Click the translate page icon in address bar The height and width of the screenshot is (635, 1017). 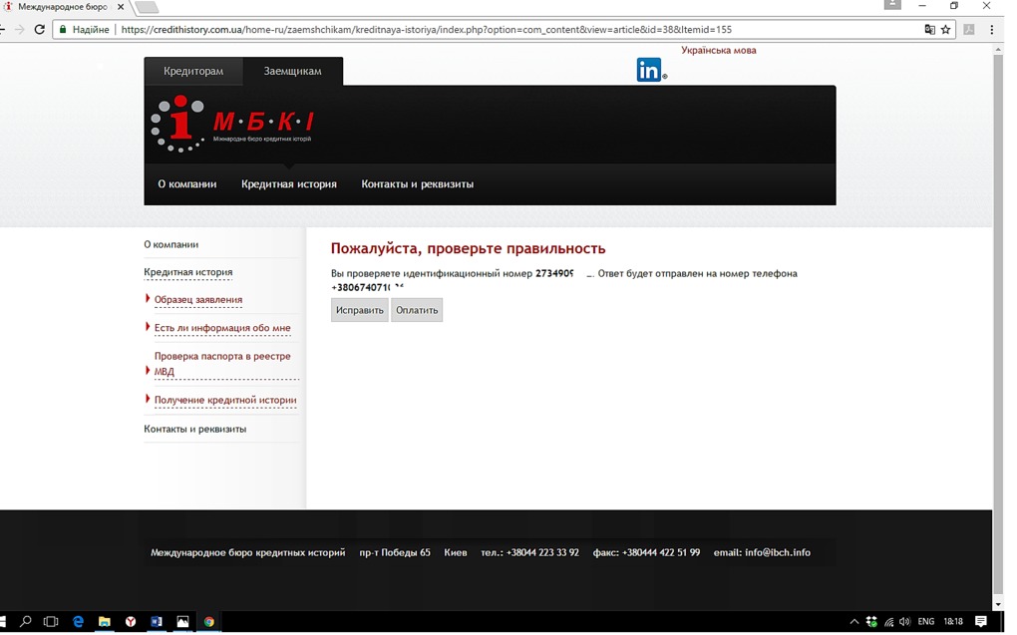click(x=929, y=30)
